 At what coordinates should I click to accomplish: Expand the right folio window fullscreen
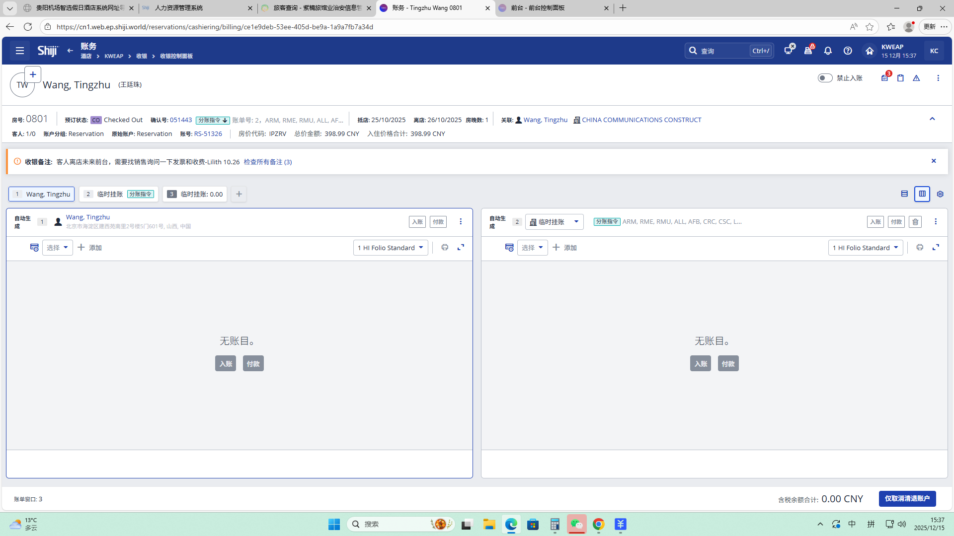pyautogui.click(x=936, y=247)
